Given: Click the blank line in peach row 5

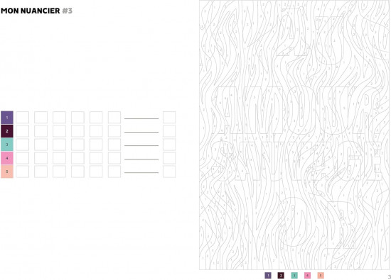Looking at the screenshot, I should 141,172.
